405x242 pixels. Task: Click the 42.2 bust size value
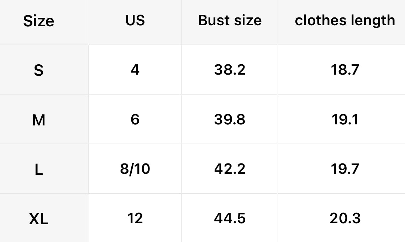(x=230, y=169)
